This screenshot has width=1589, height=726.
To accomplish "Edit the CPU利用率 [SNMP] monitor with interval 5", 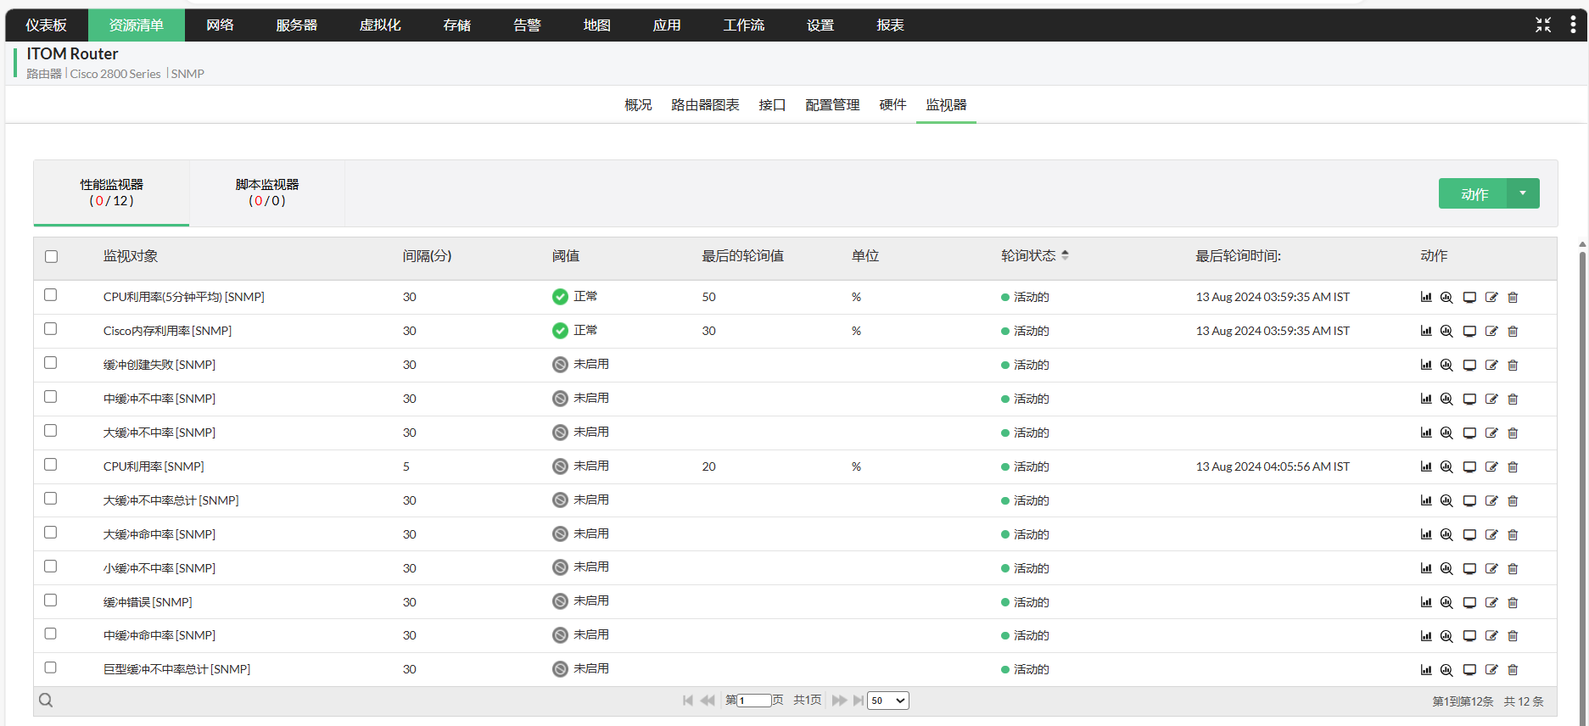I will [x=1491, y=466].
